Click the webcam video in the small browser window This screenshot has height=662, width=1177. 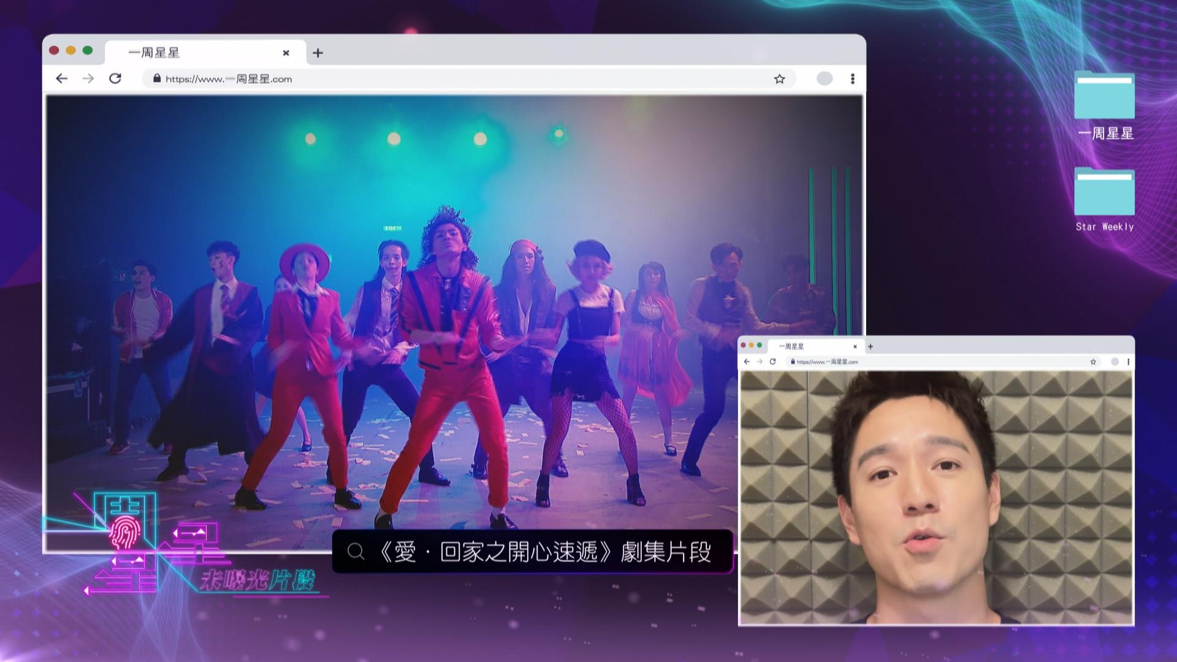(x=936, y=497)
